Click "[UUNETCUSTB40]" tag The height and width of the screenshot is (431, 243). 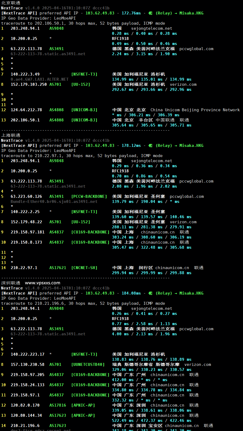88,365
